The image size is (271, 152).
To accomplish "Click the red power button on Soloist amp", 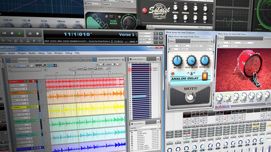I will [x=144, y=11].
